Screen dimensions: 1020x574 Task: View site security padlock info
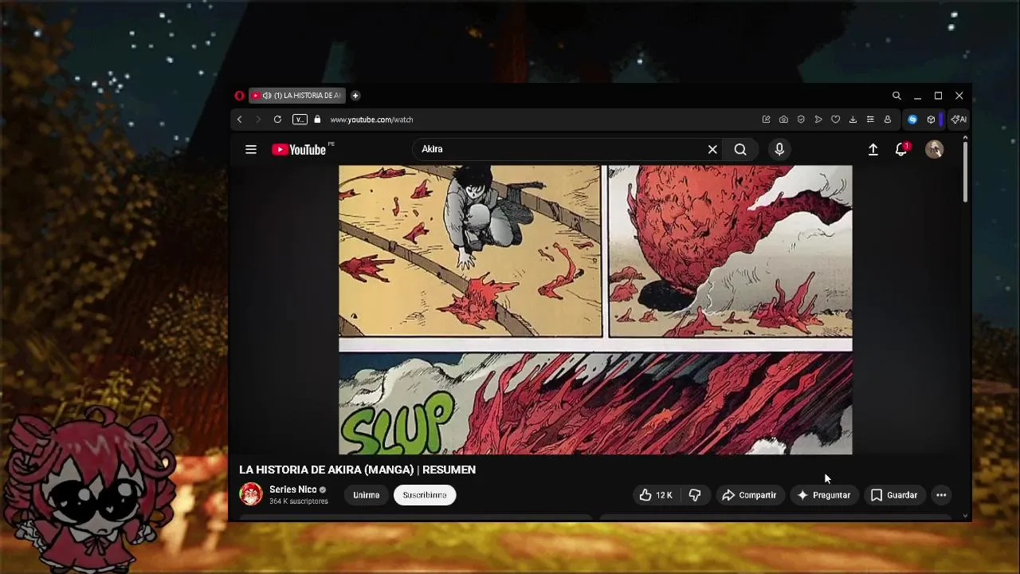317,120
